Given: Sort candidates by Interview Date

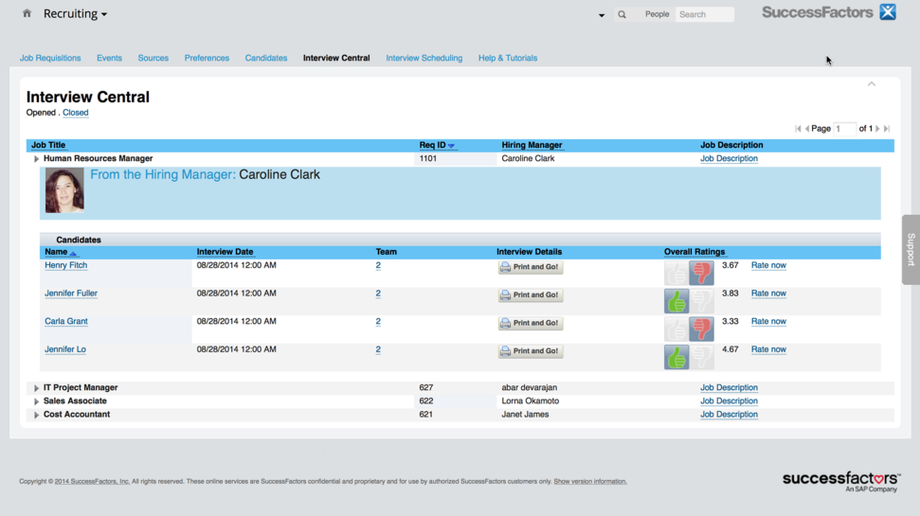Looking at the screenshot, I should click(x=225, y=252).
